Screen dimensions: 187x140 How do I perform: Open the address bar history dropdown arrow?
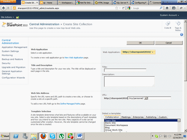coord(120,8)
